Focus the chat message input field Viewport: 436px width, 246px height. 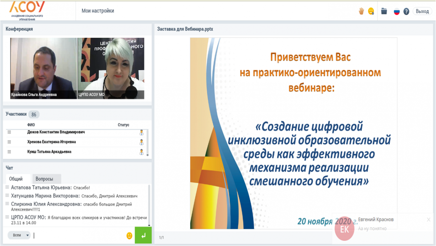tap(78, 235)
